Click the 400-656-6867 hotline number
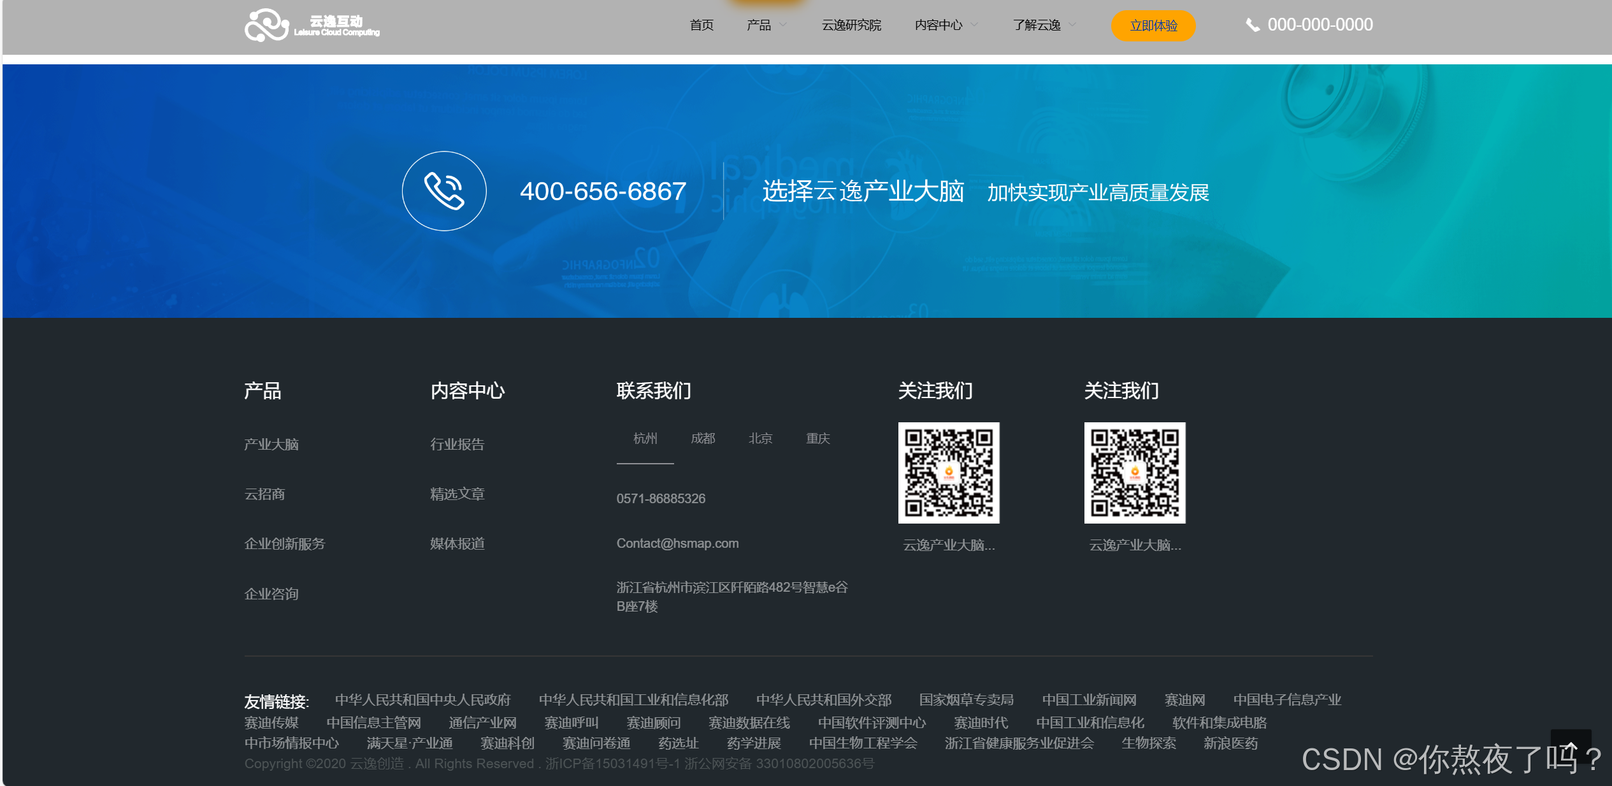1612x786 pixels. click(603, 191)
